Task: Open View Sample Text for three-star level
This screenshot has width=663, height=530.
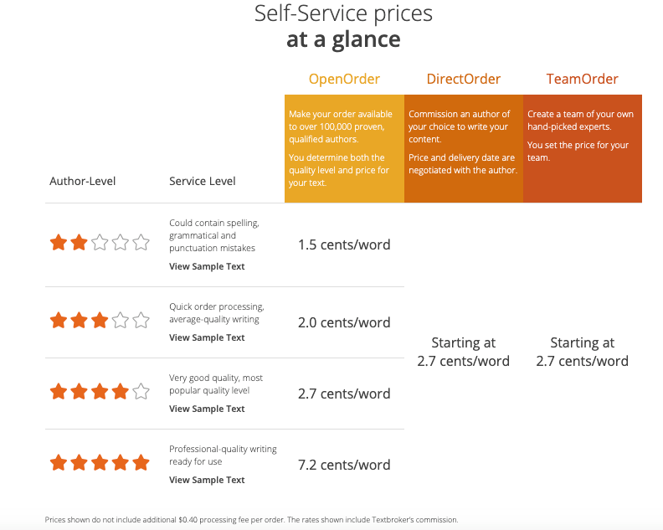Action: coord(207,337)
